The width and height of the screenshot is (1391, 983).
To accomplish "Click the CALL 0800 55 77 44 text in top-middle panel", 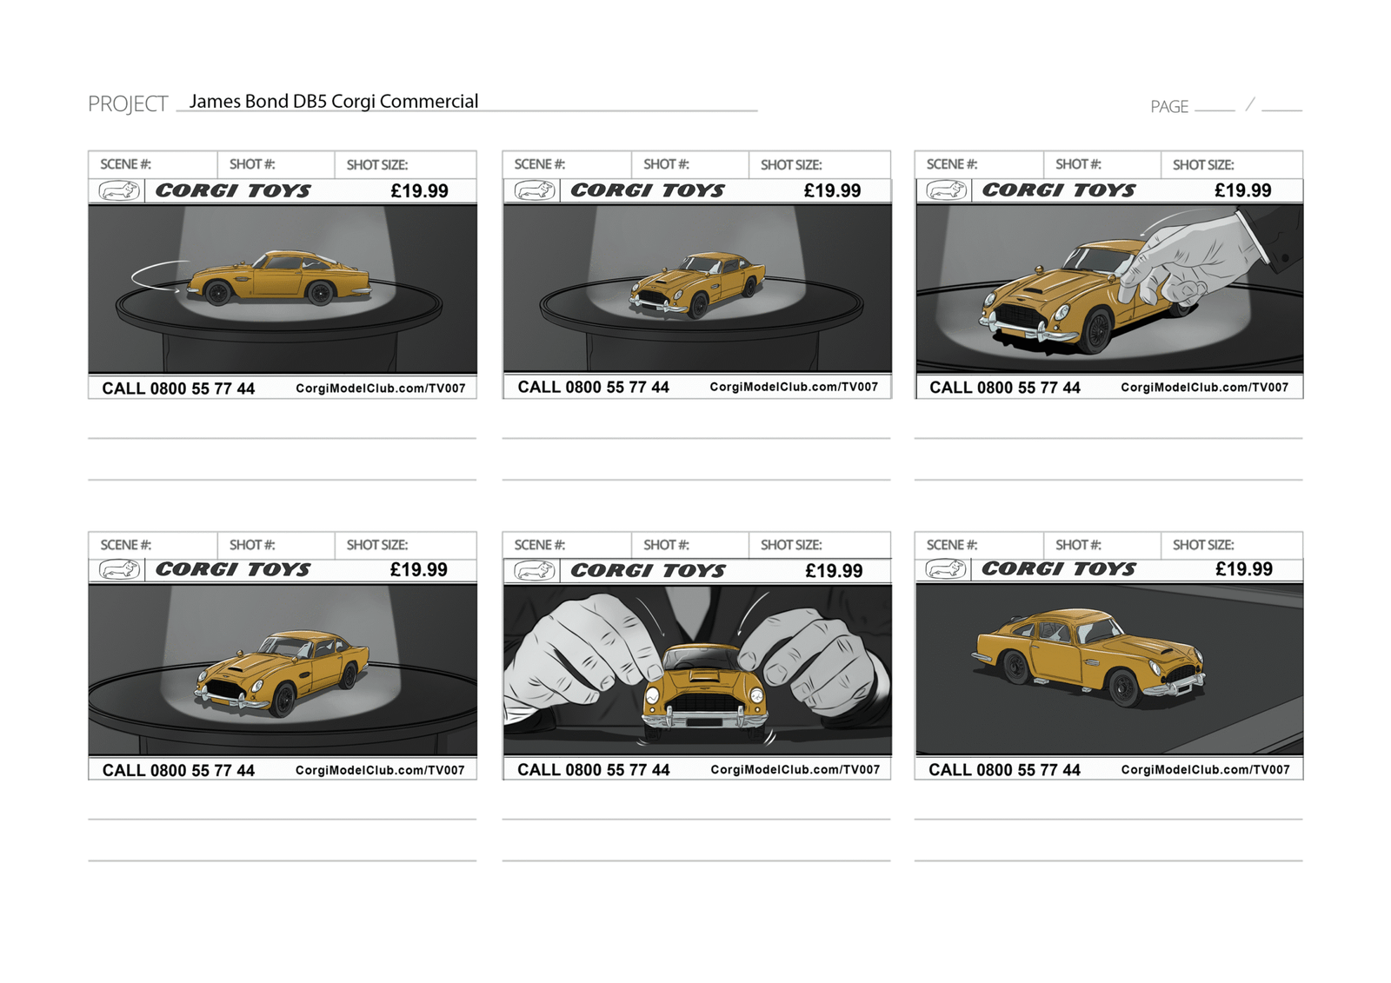I will point(593,388).
